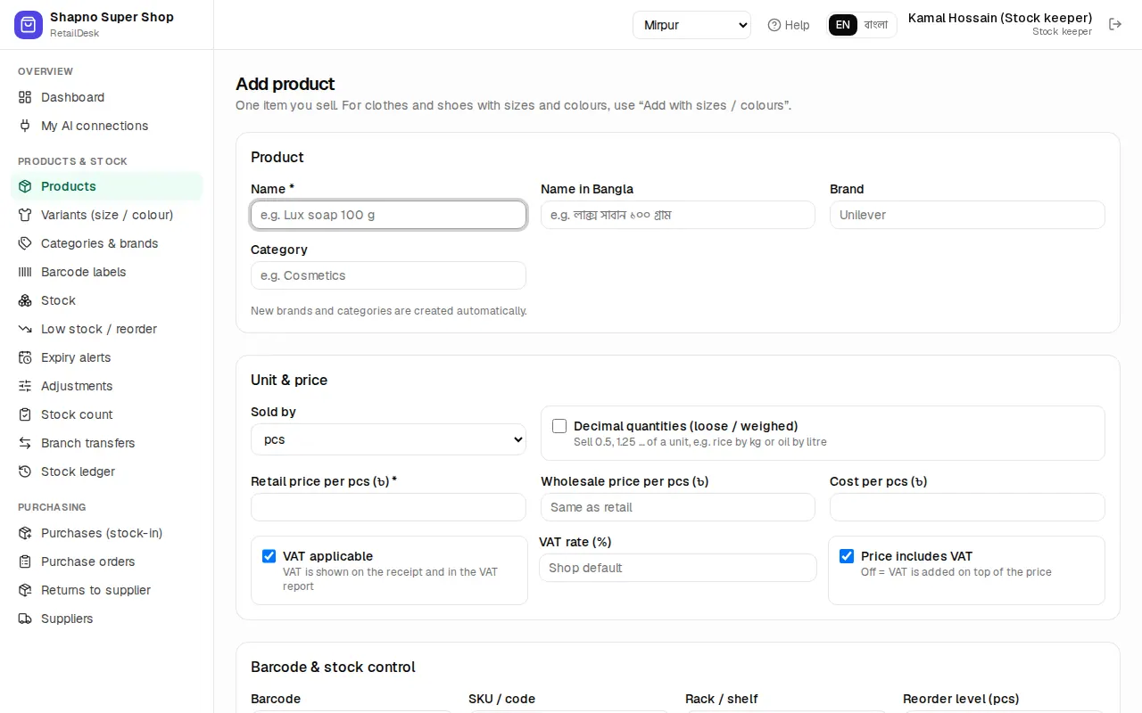Click the Shapno Super Shop bag logo
Screen dimensions: 1142x713
tap(29, 25)
